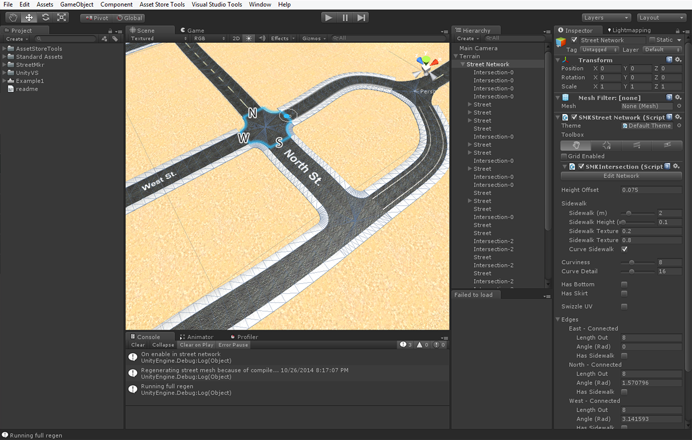Toggle Pivot handle position
692x440 pixels.
coord(96,18)
